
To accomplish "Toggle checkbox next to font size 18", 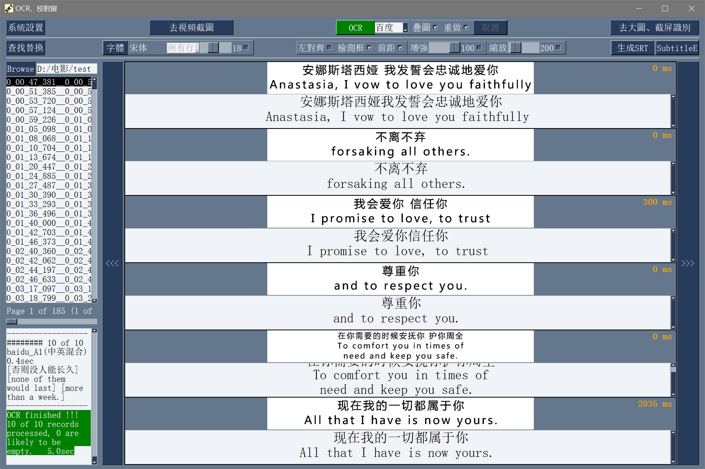I will [x=246, y=48].
